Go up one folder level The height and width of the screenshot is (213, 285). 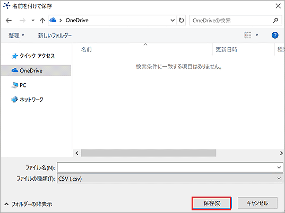point(42,20)
